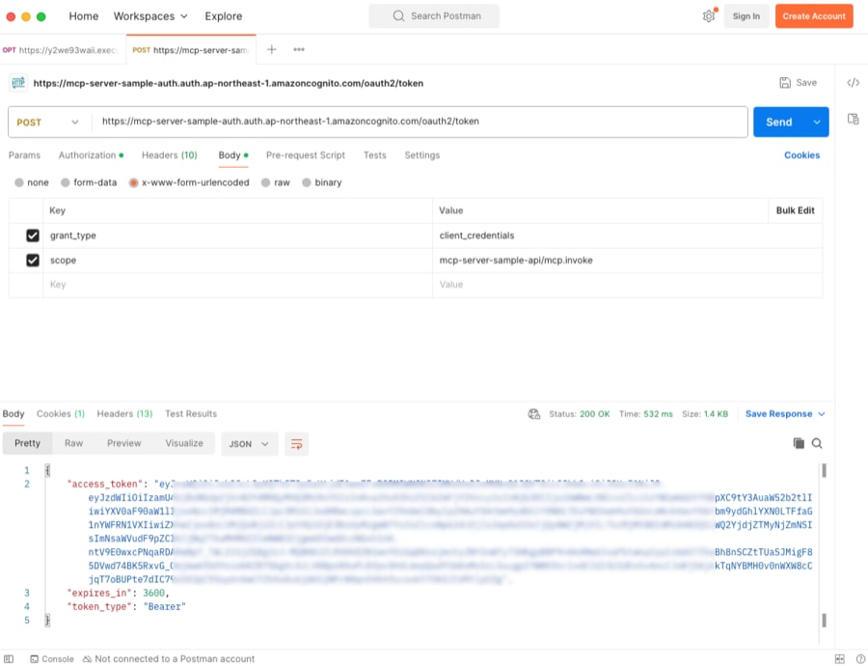Open the Cookies link

coord(801,155)
